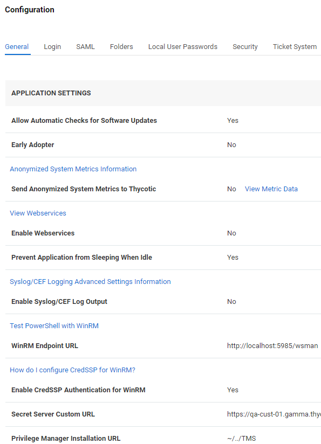Click the http://localhost:5985/wsman value

pos(272,346)
